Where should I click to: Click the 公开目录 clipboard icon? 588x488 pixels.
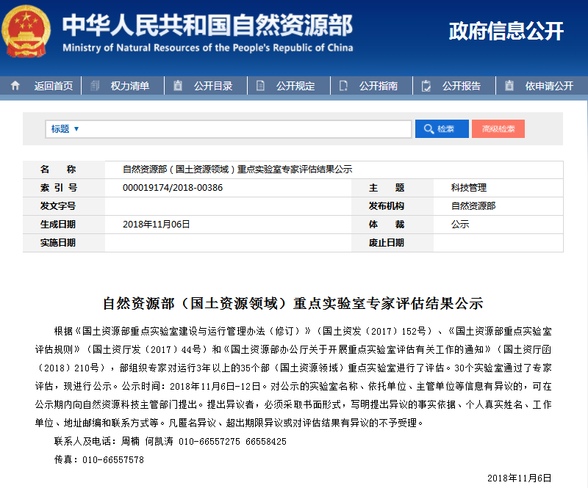click(178, 86)
